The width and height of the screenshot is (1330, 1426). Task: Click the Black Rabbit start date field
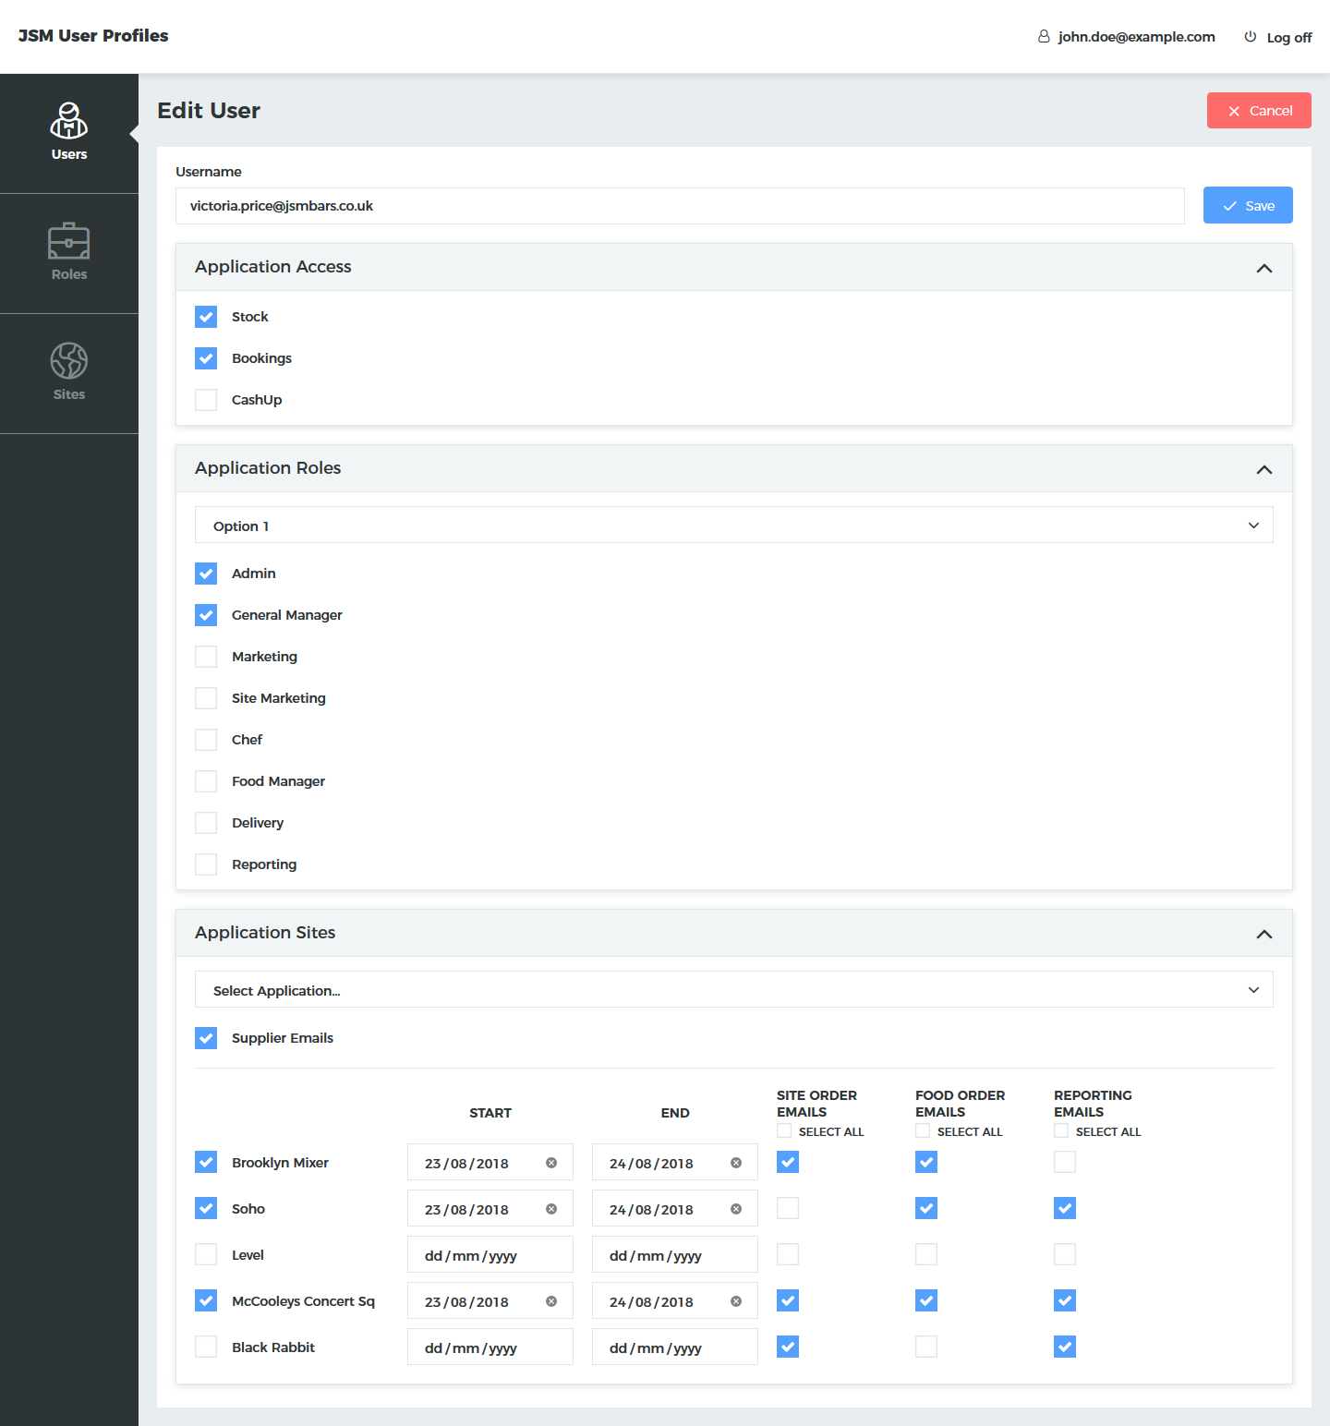[x=490, y=1347]
